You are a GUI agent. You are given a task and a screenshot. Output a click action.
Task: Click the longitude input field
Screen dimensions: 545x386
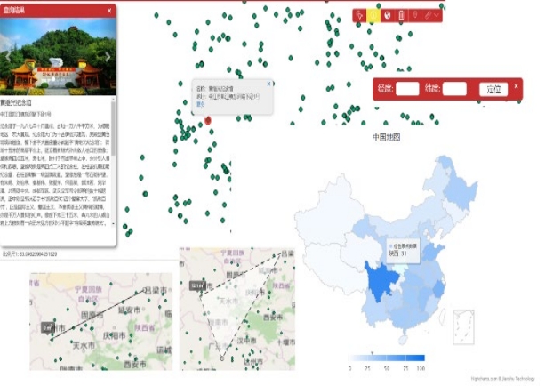[x=407, y=89]
